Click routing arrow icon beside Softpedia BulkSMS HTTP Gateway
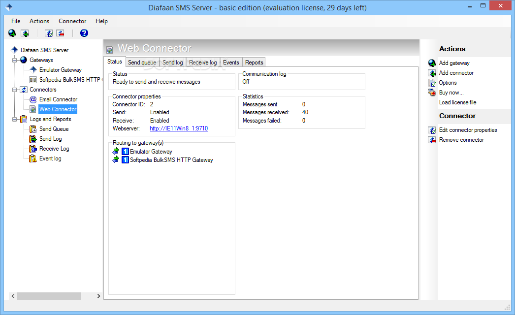This screenshot has height=315, width=515. point(116,159)
